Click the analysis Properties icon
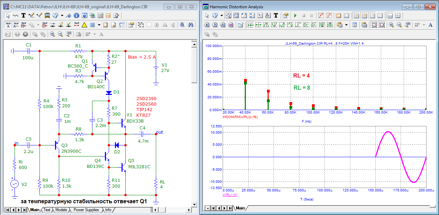This screenshot has height=215, width=439. (x=285, y=16)
